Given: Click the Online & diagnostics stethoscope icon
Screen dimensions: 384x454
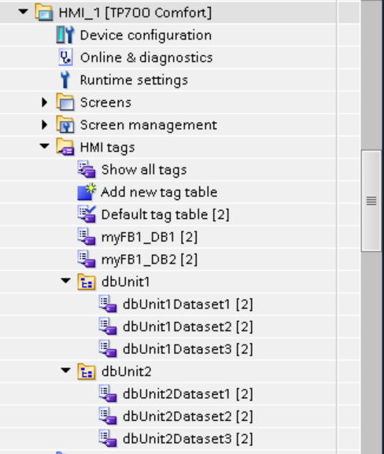Looking at the screenshot, I should point(65,57).
